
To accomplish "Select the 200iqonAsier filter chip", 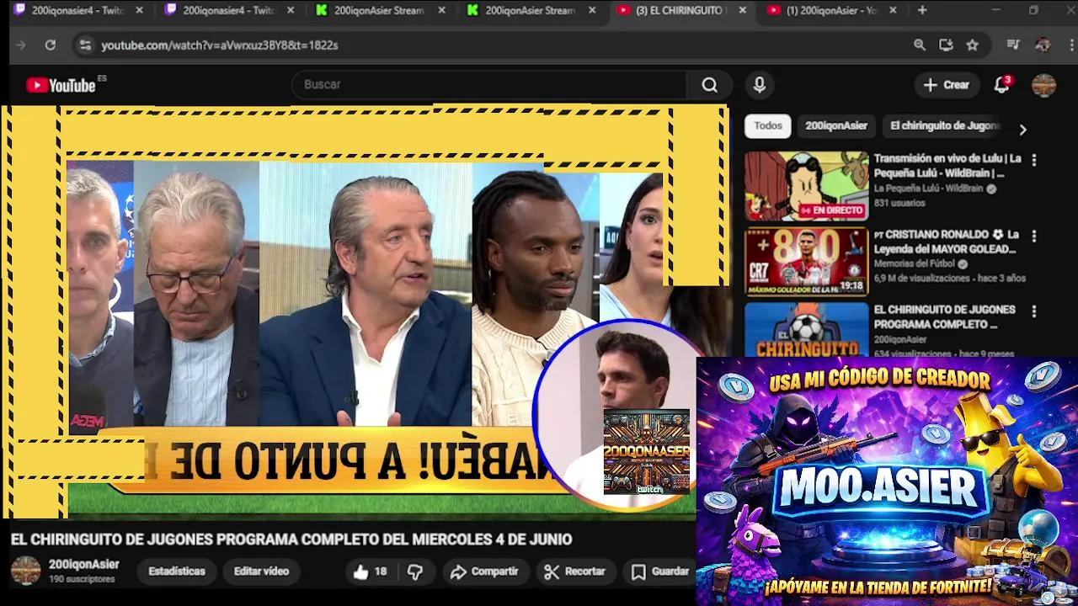I will 836,125.
